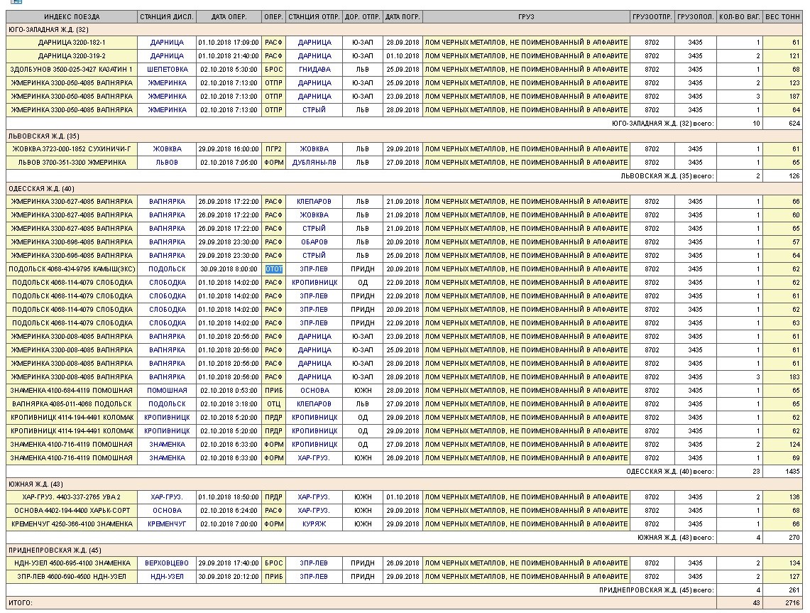Open the ДУБЛЯНЫ-ЛВ departure station link
This screenshot has width=810, height=613.
[x=314, y=162]
